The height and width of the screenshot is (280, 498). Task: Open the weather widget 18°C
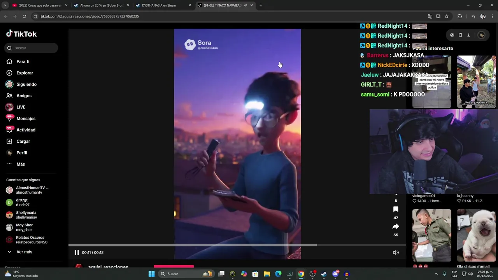[21, 274]
